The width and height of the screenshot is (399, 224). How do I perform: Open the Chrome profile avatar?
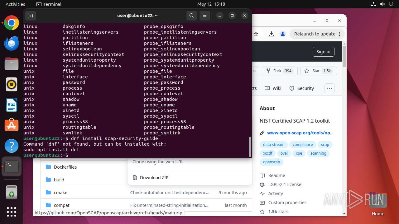click(282, 34)
